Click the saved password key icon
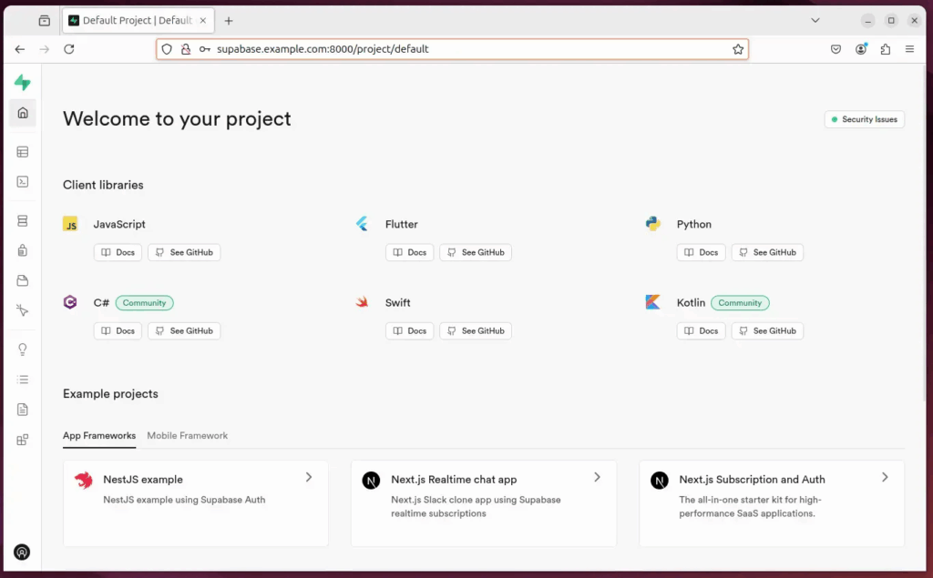 pyautogui.click(x=205, y=49)
